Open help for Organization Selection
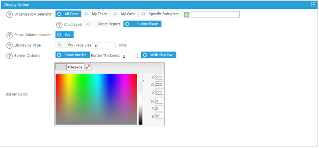Viewport: 319px width, 148px height. (10, 15)
